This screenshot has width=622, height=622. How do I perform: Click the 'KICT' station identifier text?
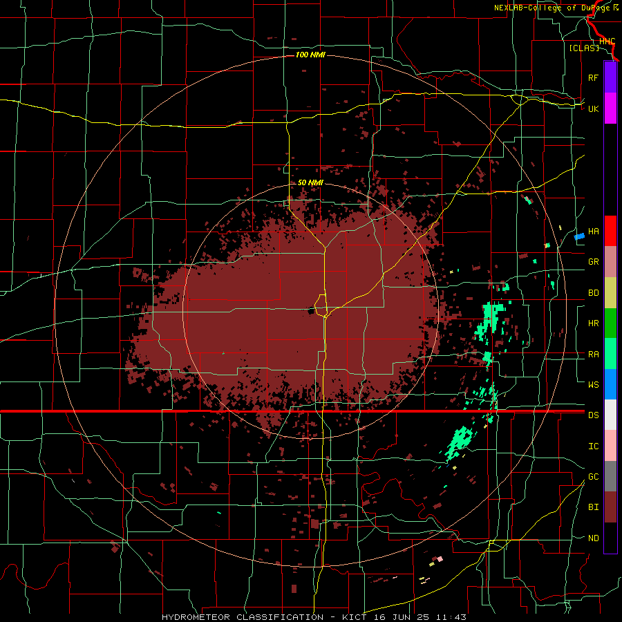click(x=353, y=617)
